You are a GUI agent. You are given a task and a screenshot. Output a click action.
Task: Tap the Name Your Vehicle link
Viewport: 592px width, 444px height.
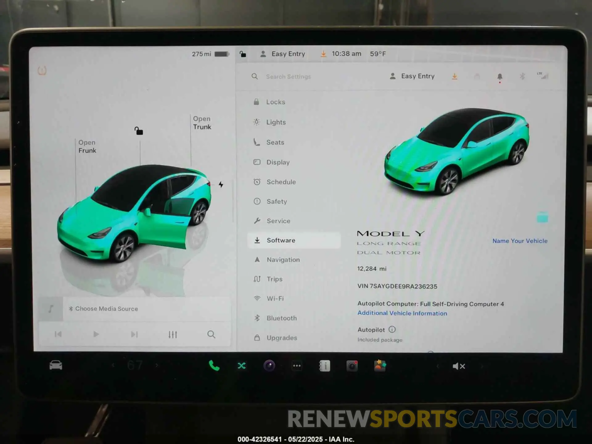520,241
